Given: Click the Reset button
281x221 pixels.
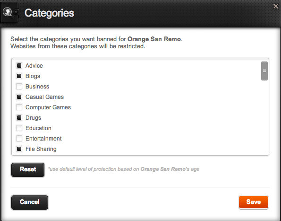Looking at the screenshot, I should (28, 170).
